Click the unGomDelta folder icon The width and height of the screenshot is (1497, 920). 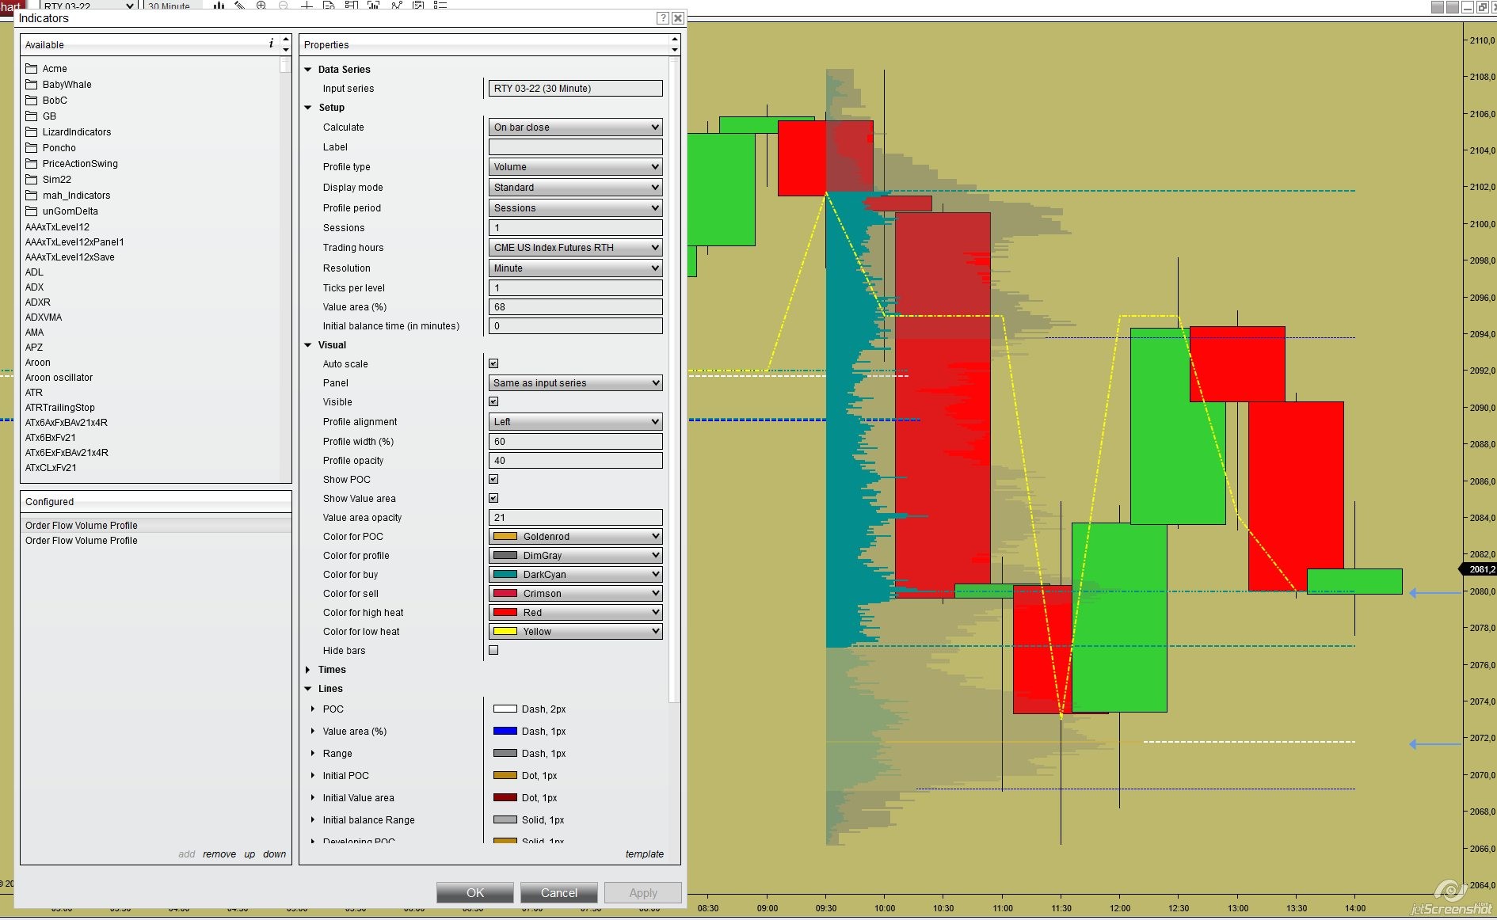pos(32,211)
